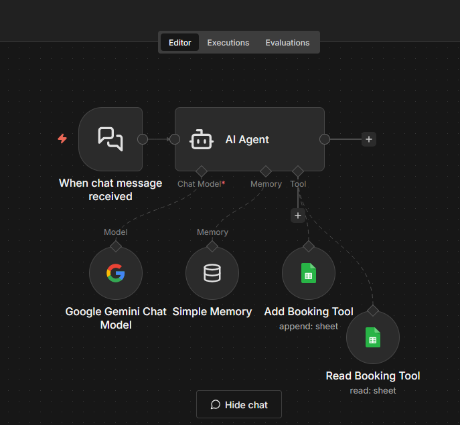
Task: Click Simple Memory top diamond connector
Action: coord(212,246)
